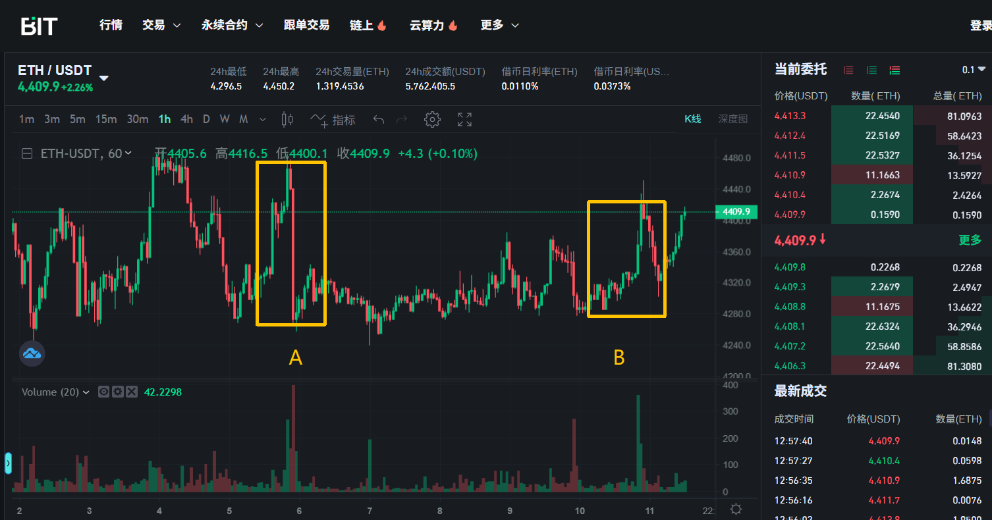Switch to 深度图 depth chart tab
992x520 pixels.
point(733,119)
